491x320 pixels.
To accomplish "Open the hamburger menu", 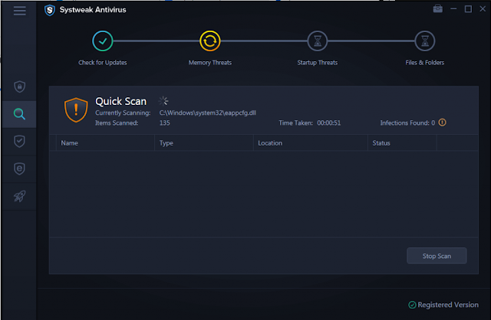I will tap(19, 11).
